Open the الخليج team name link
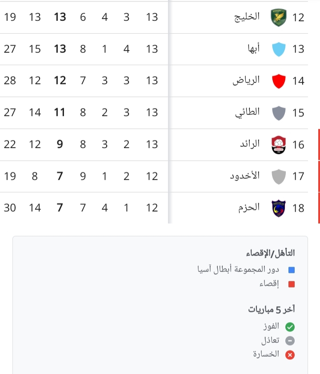320x374 pixels. tap(247, 17)
